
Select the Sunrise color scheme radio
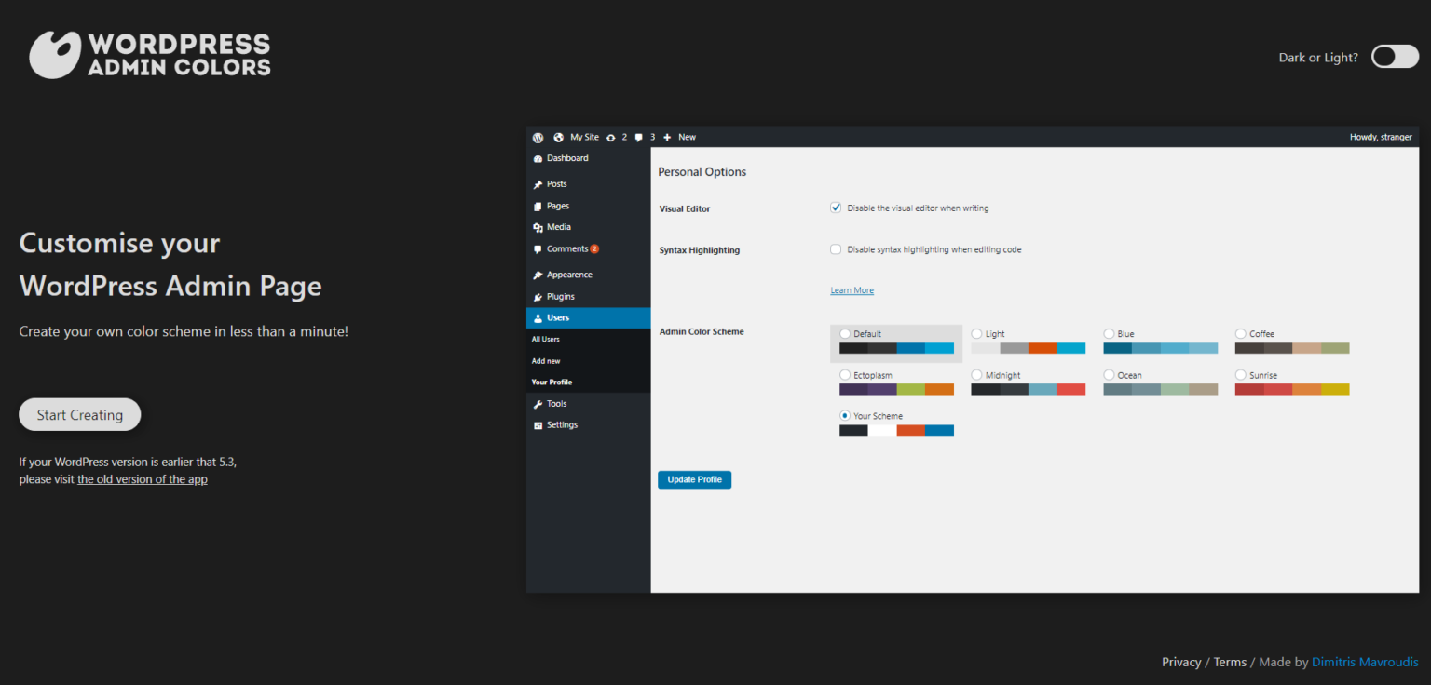point(1241,375)
